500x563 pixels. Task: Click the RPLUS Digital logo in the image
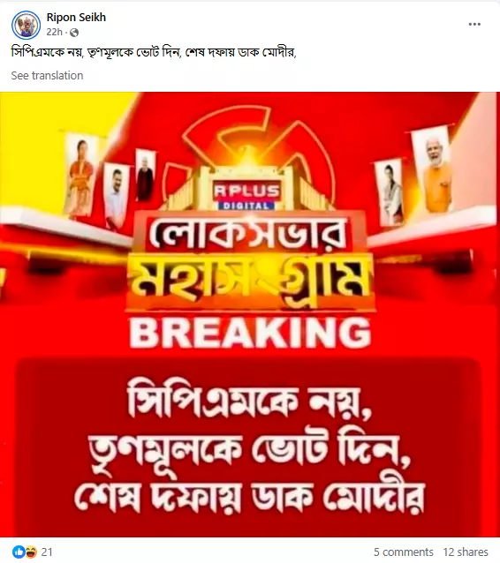point(246,196)
